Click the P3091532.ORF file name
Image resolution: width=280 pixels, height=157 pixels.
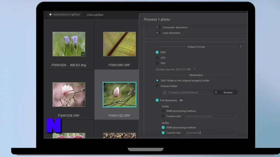click(x=119, y=116)
